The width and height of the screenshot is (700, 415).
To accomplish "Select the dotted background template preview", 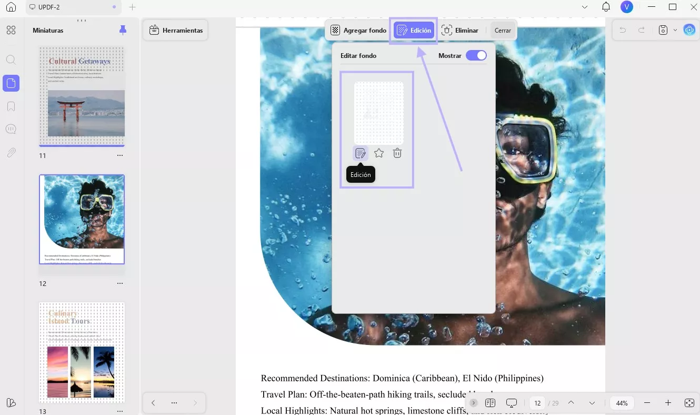I will coord(378,113).
